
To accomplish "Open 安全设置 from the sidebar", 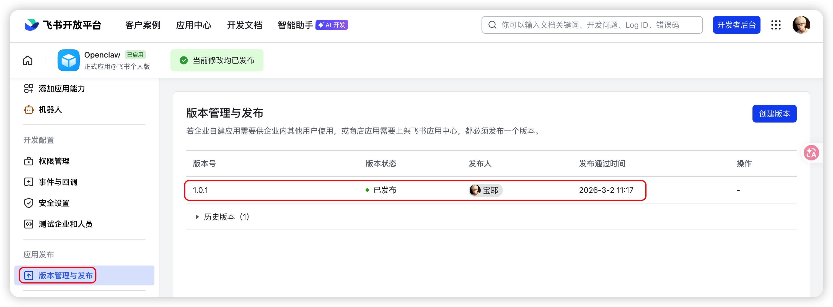I will click(x=54, y=203).
